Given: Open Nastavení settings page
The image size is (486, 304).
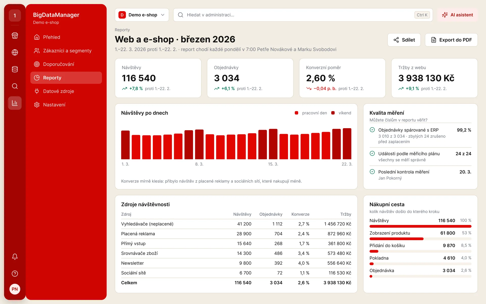Looking at the screenshot, I should click(66, 105).
